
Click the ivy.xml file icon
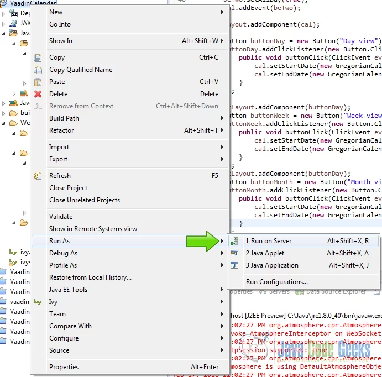click(13, 252)
